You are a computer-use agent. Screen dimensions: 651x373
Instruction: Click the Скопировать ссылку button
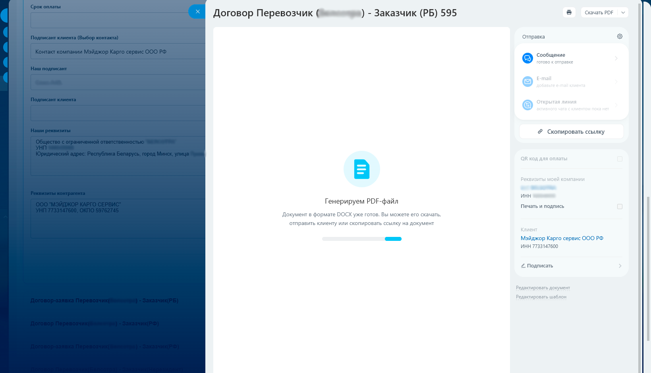click(571, 131)
